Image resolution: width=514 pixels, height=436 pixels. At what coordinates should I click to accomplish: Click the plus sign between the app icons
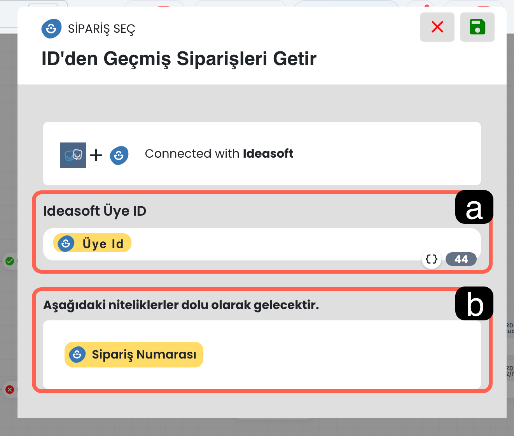coord(96,155)
